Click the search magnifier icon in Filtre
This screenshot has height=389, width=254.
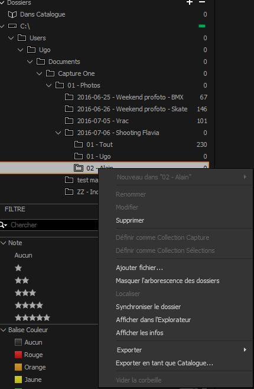point(3,225)
